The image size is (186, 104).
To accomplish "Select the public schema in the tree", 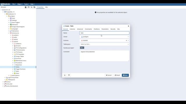I will pos(15,37).
